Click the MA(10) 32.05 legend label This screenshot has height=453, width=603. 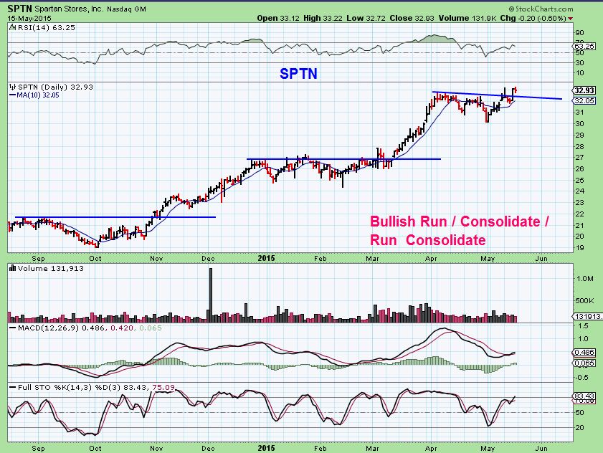38,95
